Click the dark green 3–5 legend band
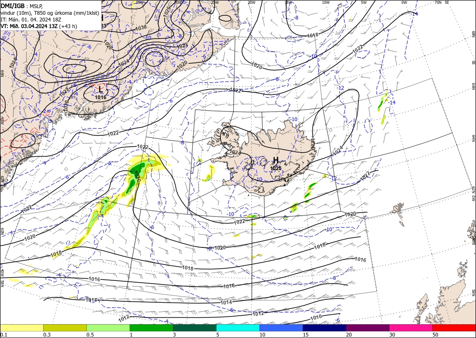Screen dimensions: 476x338 tap(195, 328)
